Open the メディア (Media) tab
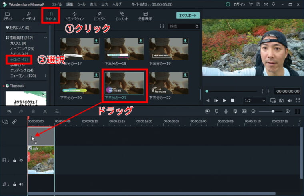304x196 pixels. [x=8, y=16]
